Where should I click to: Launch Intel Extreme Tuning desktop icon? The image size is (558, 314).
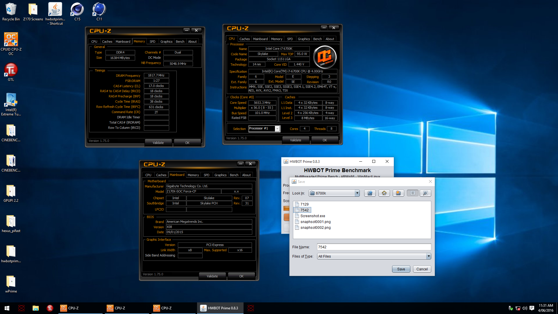11,104
